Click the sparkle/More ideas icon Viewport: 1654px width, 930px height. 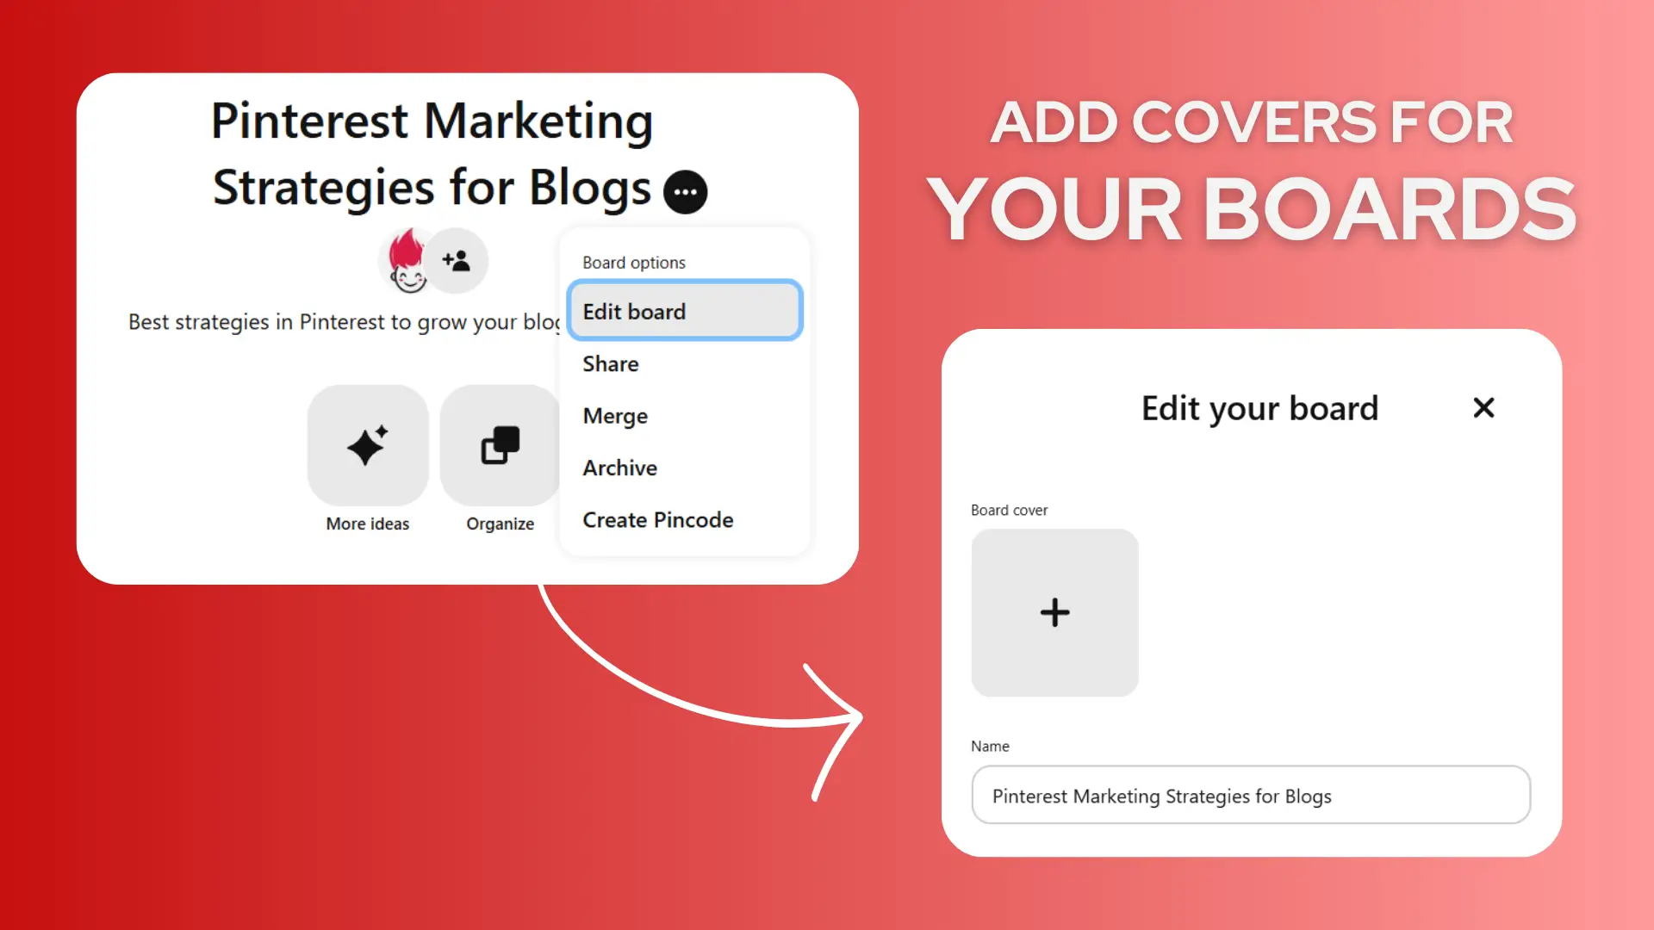(367, 446)
